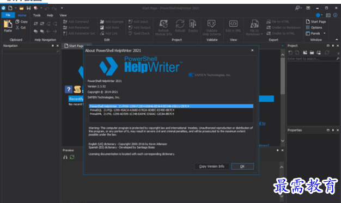Open a file using the folder icon

[21, 8]
